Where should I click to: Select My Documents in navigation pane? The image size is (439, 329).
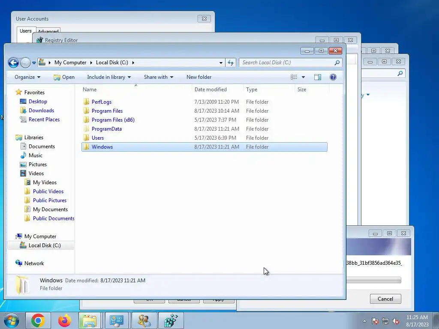pyautogui.click(x=50, y=209)
